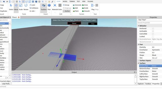Click quick-access paint brush icon

(52, 2)
